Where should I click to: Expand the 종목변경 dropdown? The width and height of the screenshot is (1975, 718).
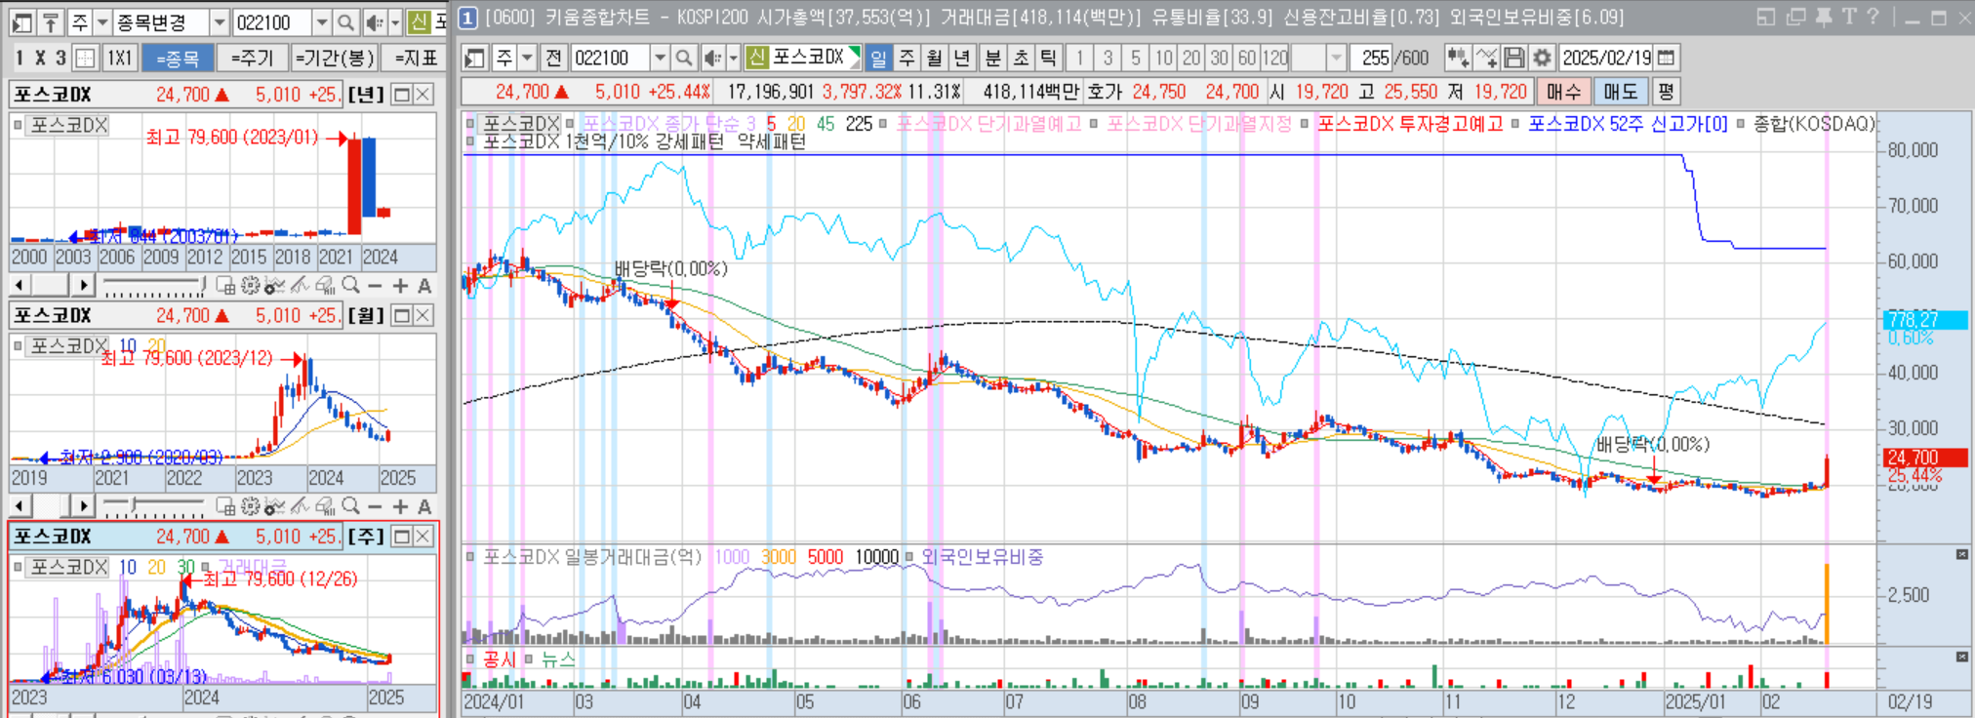[x=220, y=22]
